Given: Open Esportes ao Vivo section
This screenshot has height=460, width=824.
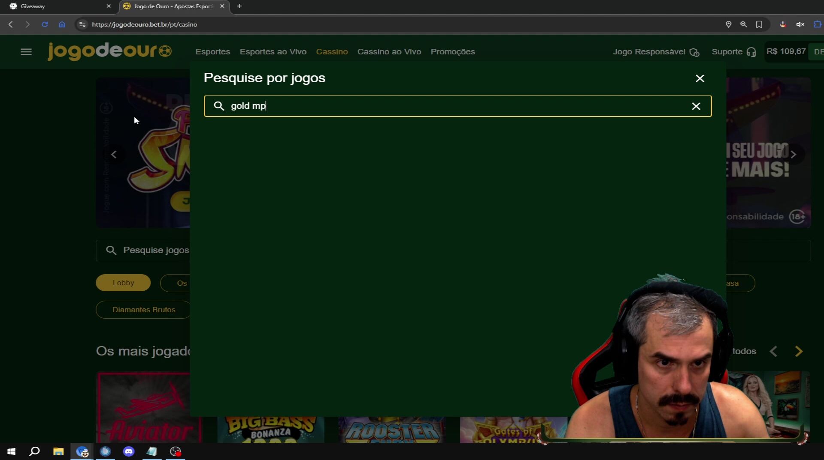Looking at the screenshot, I should pos(273,52).
